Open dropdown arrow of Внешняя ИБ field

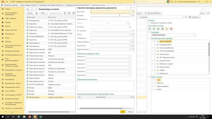(131, 46)
